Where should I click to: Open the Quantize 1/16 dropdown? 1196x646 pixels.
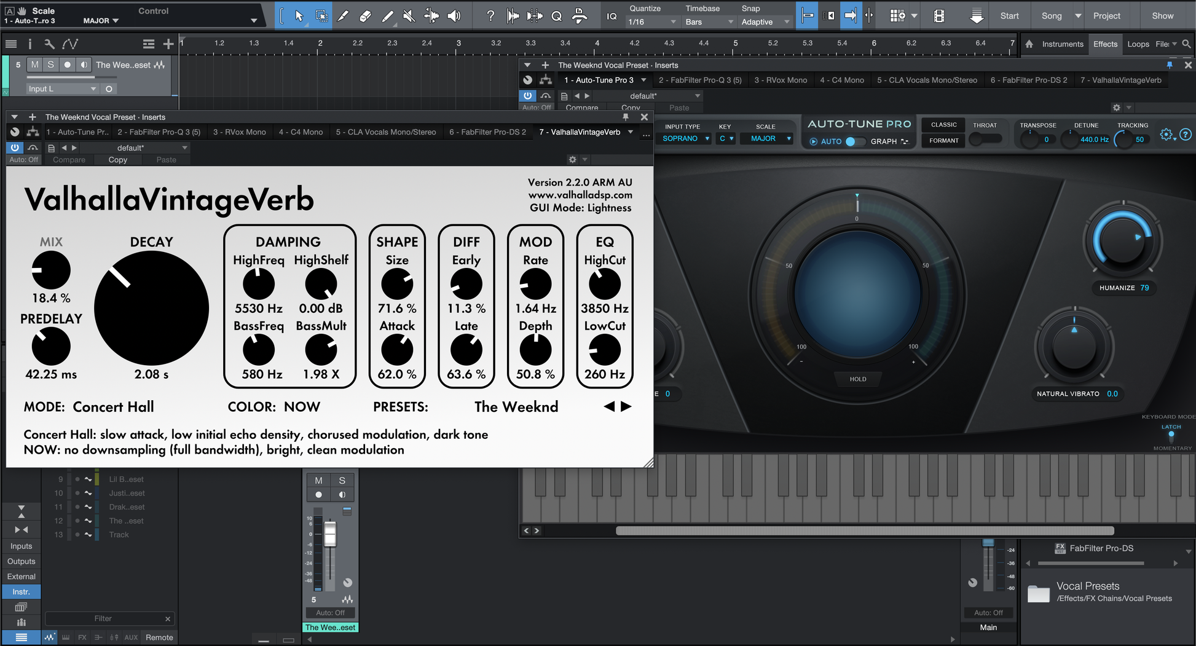[x=651, y=22]
